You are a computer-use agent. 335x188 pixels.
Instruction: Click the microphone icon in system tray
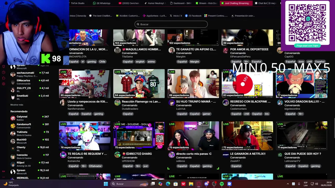pos(299,184)
